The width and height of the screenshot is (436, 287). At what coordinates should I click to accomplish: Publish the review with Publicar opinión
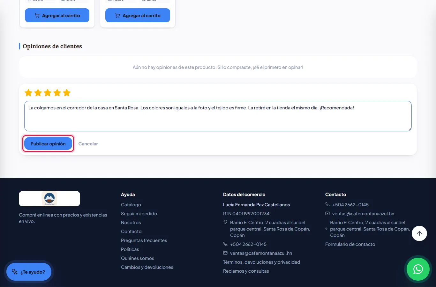(48, 143)
